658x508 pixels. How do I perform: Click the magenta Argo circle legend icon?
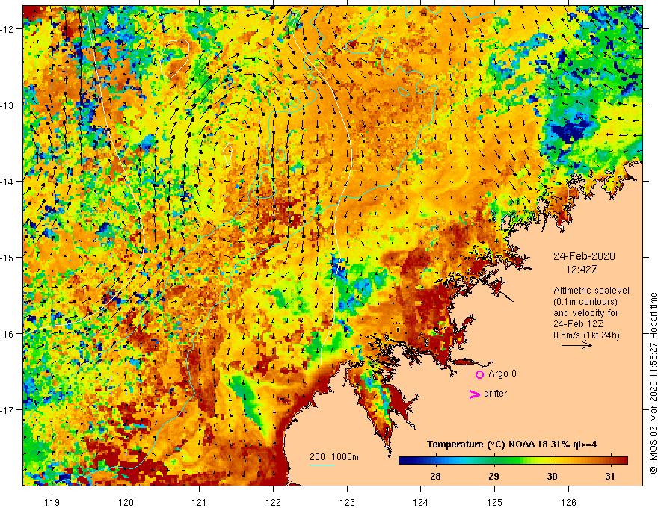click(x=479, y=374)
